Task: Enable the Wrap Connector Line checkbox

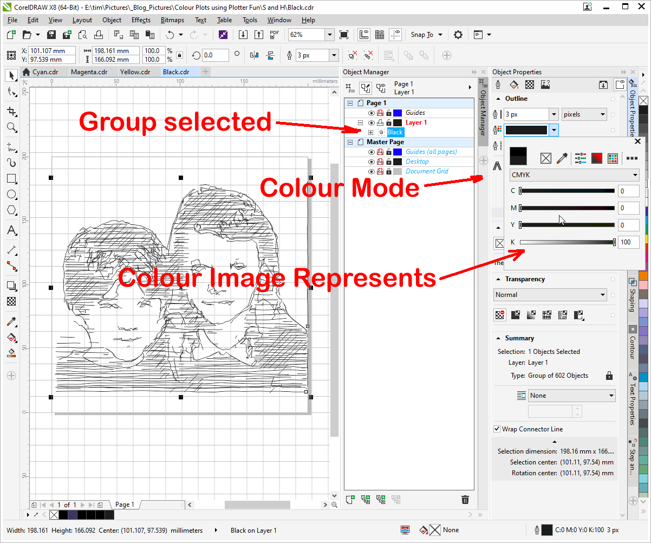Action: tap(497, 429)
